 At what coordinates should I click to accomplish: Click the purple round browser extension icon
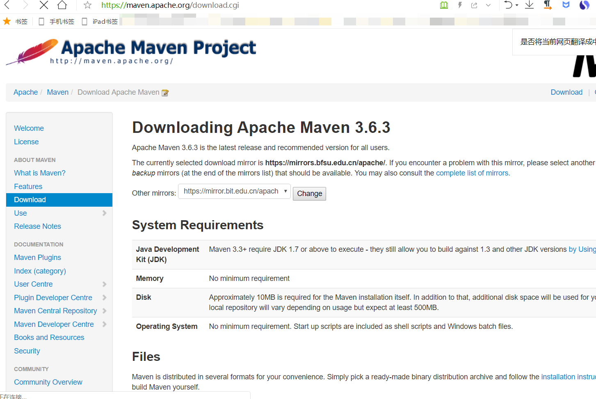[585, 5]
